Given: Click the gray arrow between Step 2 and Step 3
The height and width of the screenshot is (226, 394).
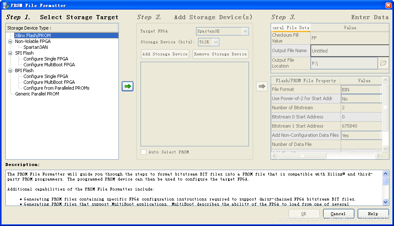Looking at the screenshot, I should point(262,86).
